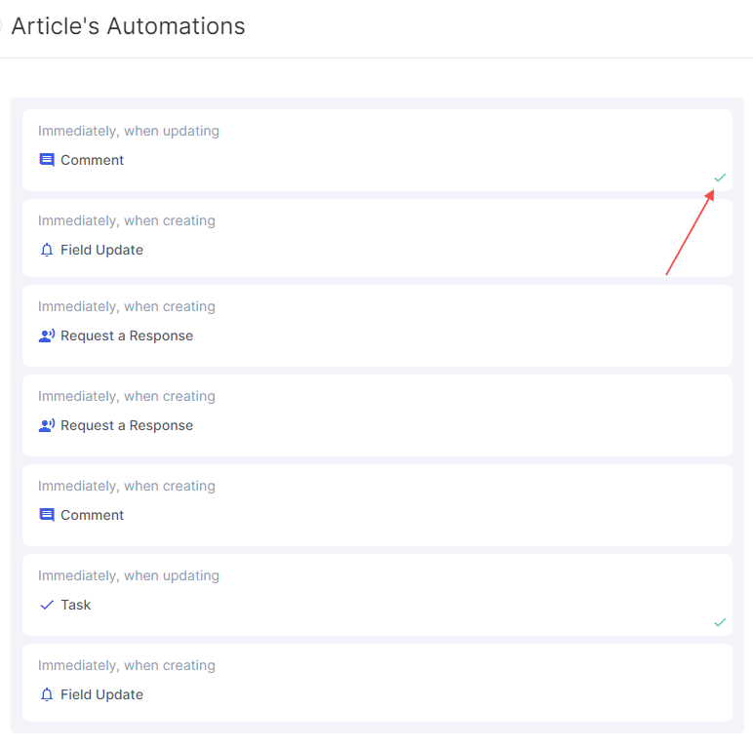Screen dimensions: 753x750
Task: Click the green checkmark on the Task card
Action: (x=720, y=622)
